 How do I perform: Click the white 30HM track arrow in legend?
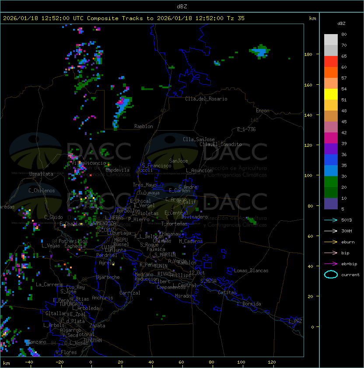click(331, 231)
